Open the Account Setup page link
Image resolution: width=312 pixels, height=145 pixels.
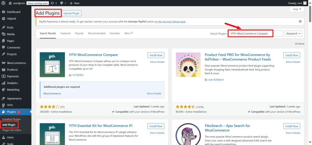170,22
